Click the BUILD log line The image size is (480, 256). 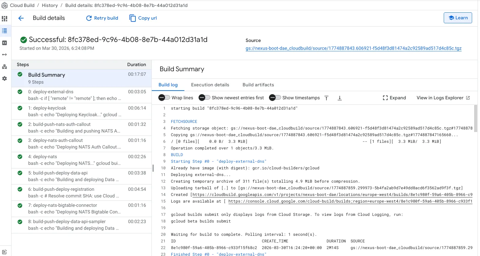(177, 155)
